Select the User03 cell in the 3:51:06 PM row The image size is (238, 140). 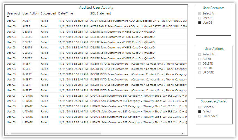pos(11,21)
